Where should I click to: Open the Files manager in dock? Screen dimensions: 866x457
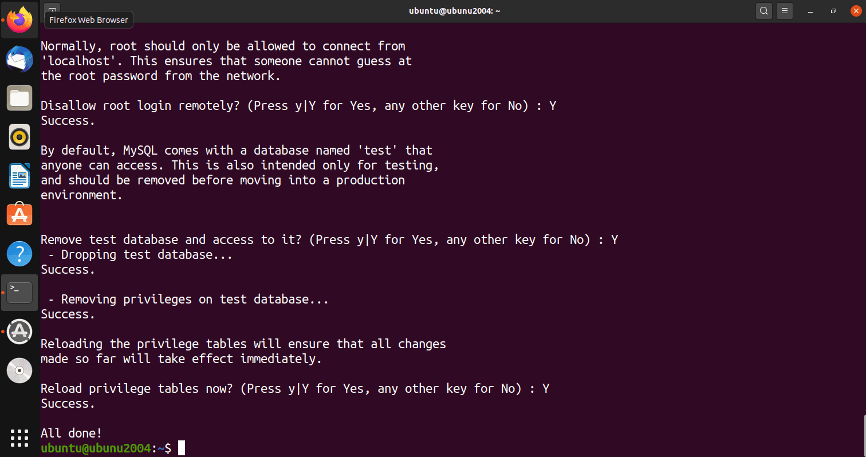coord(19,98)
